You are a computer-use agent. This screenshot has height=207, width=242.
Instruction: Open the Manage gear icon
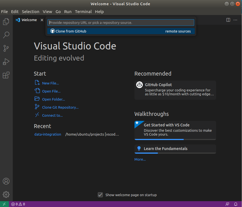click(6, 194)
